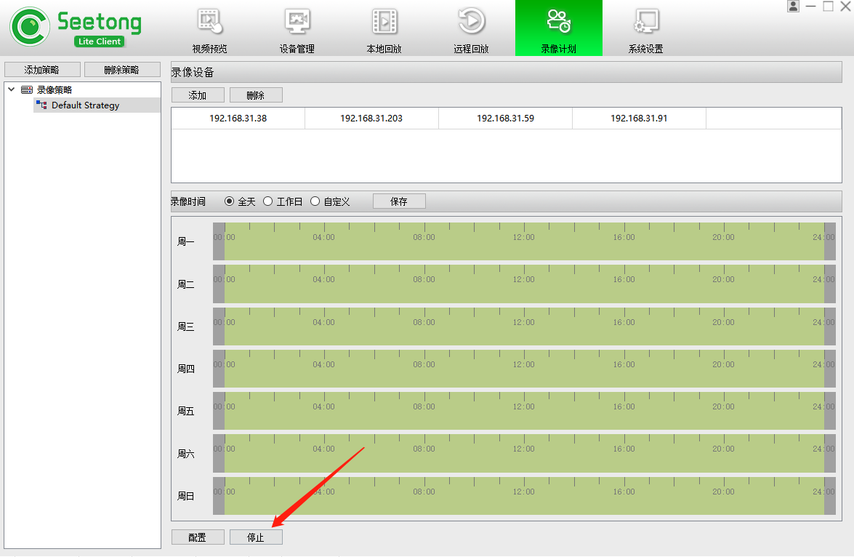Click the 添加策略 add strategy button
This screenshot has height=557, width=854.
pos(41,70)
